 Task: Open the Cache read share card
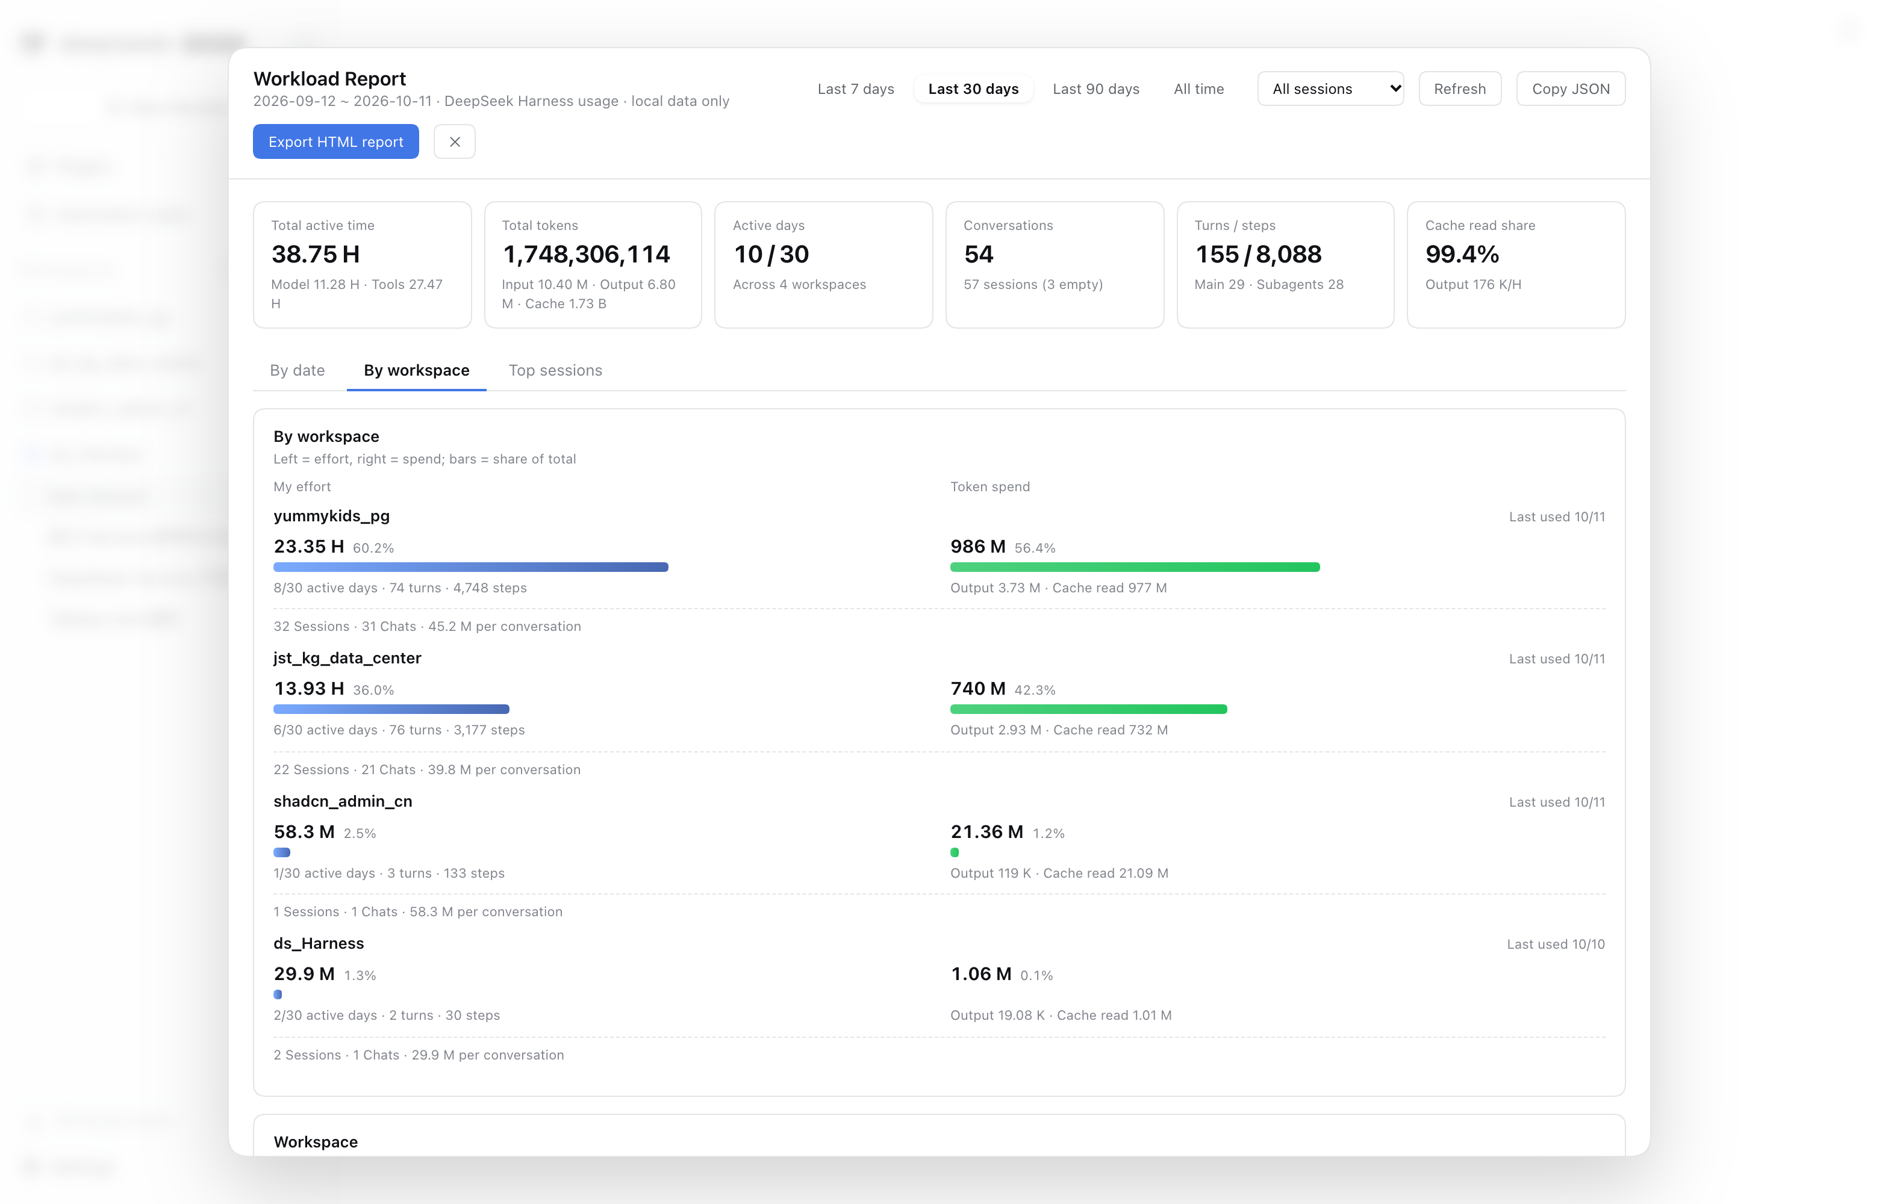tap(1515, 264)
